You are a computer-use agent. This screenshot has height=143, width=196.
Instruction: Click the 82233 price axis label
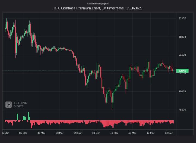(x=182, y=73)
